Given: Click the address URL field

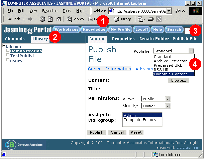Looking at the screenshot, I should (x=140, y=11).
